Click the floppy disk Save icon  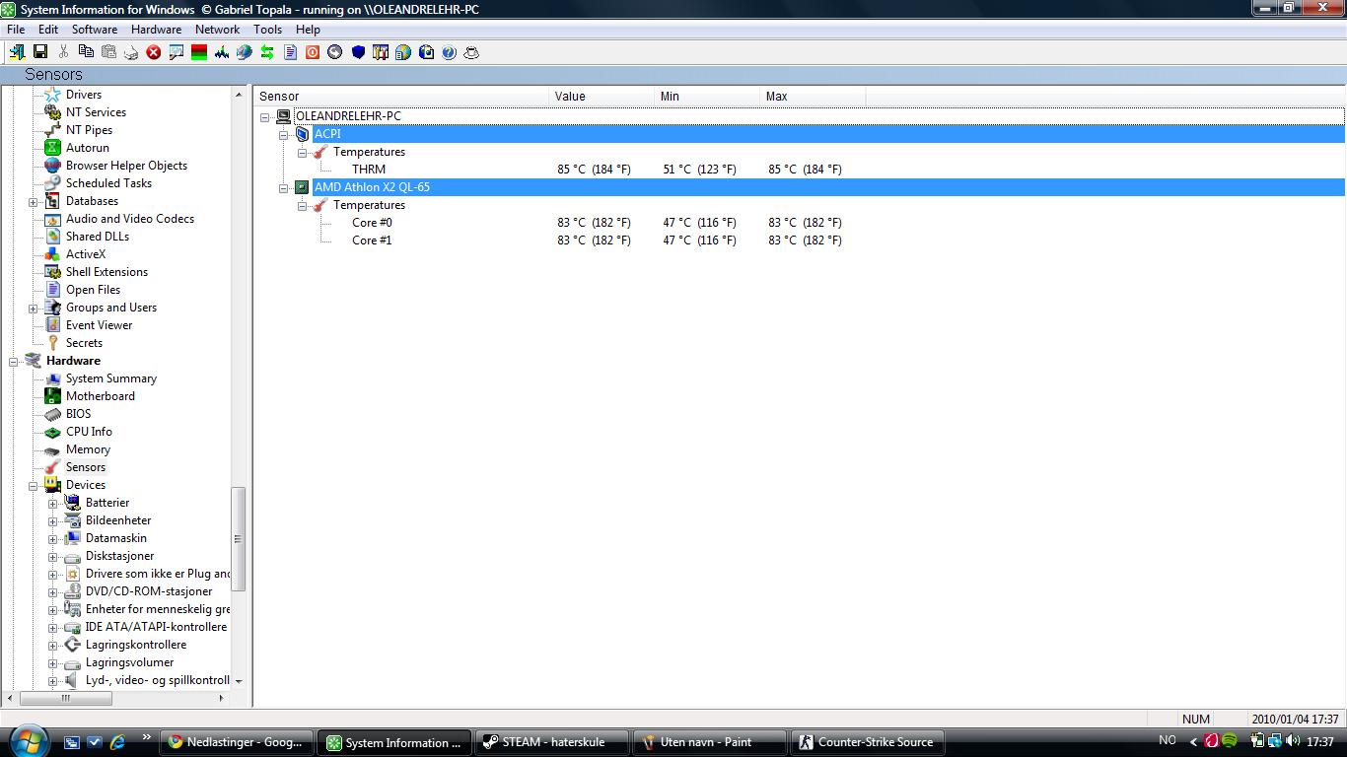40,52
